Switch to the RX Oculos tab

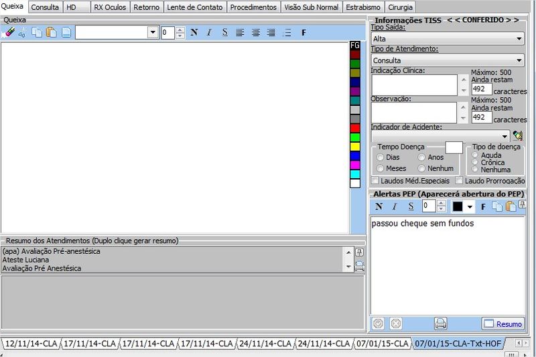(110, 7)
